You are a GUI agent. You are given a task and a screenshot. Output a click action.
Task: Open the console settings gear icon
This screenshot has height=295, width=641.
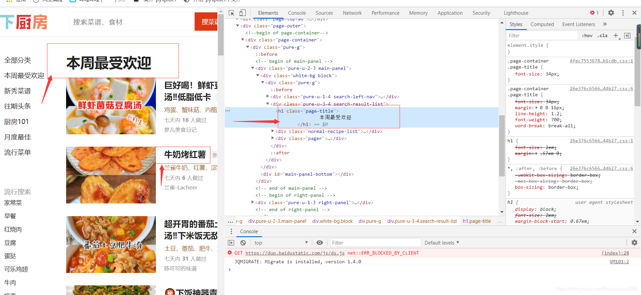click(x=634, y=243)
